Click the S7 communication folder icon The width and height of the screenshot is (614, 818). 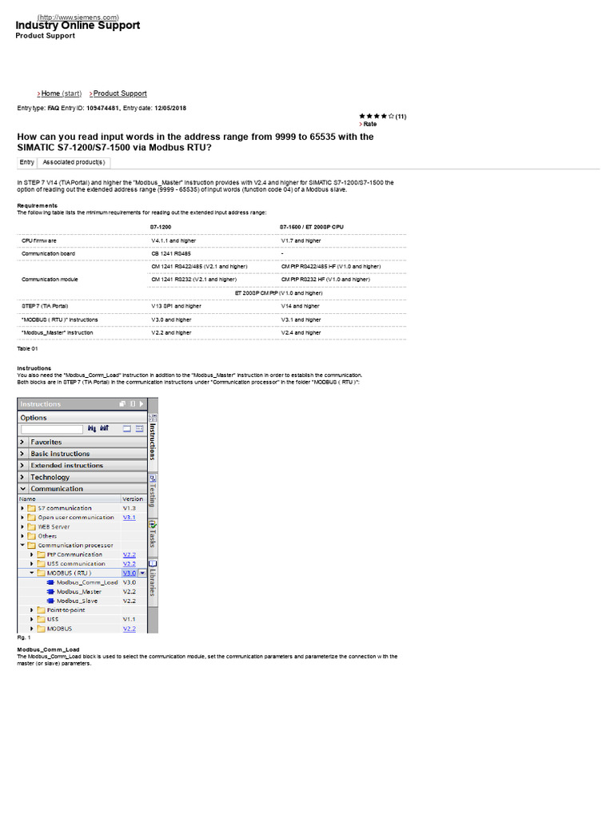click(31, 508)
